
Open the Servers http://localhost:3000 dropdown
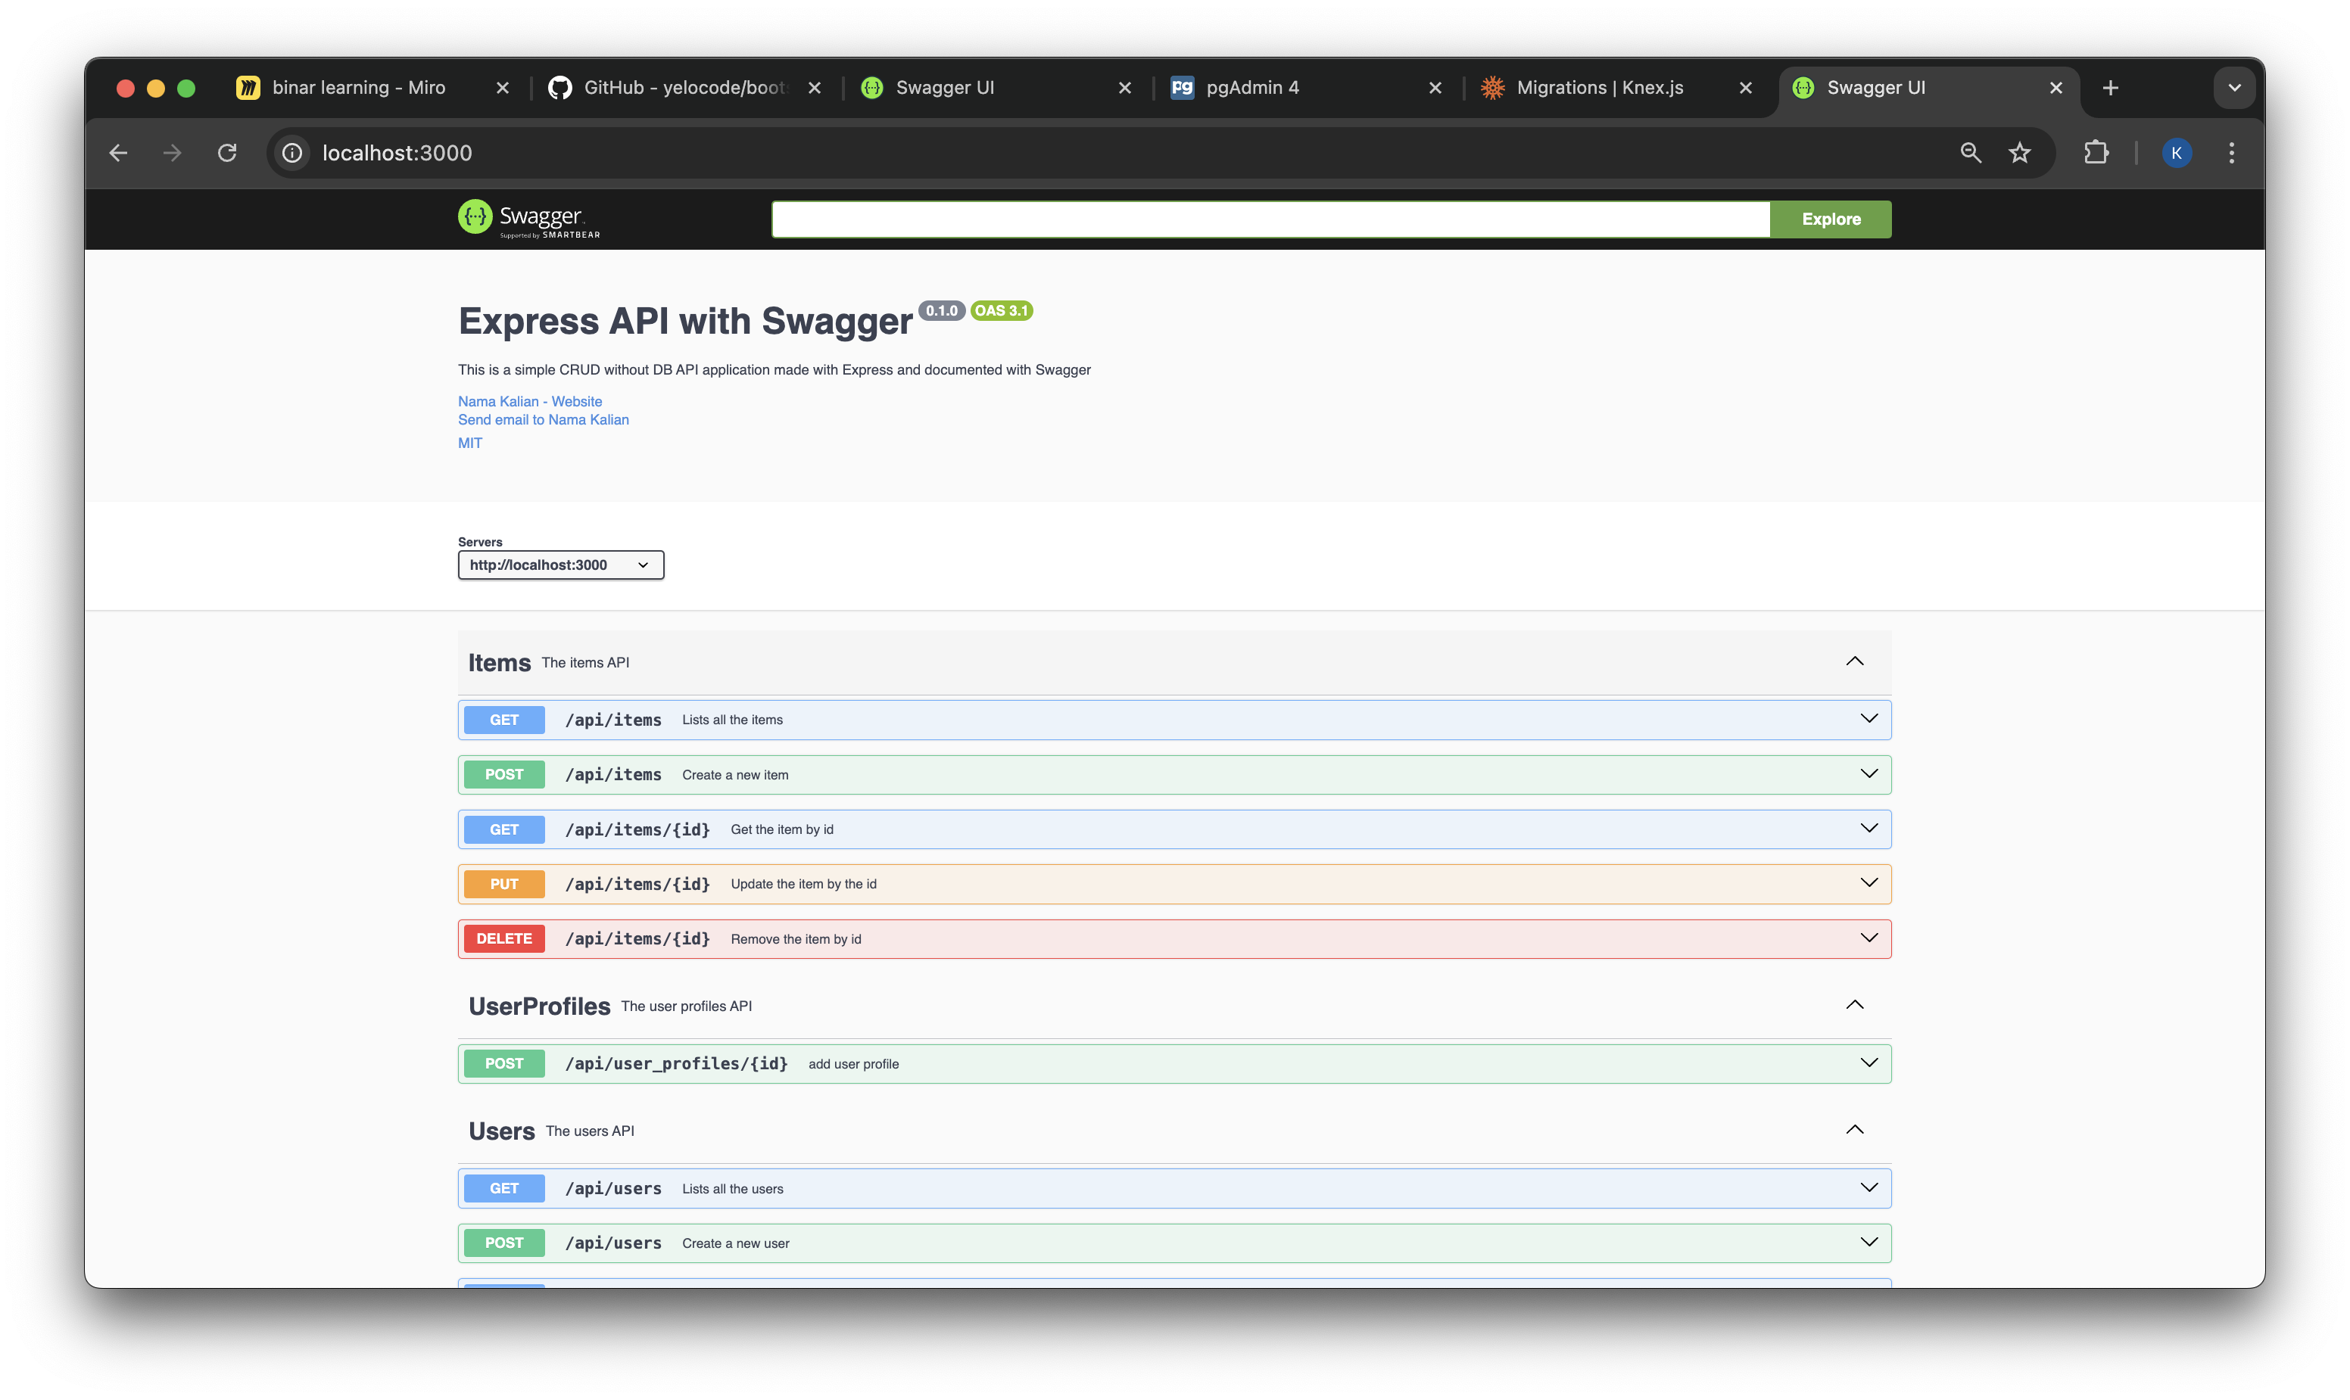pos(560,565)
